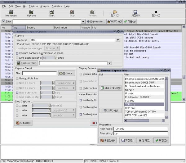Open Stop Capture minute(s) unit dropdown
186x163 pixels.
coord(63,115)
